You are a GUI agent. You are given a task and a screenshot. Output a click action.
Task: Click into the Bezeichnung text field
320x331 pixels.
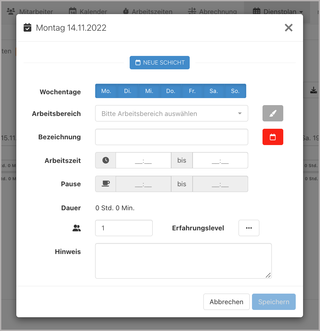(x=171, y=137)
